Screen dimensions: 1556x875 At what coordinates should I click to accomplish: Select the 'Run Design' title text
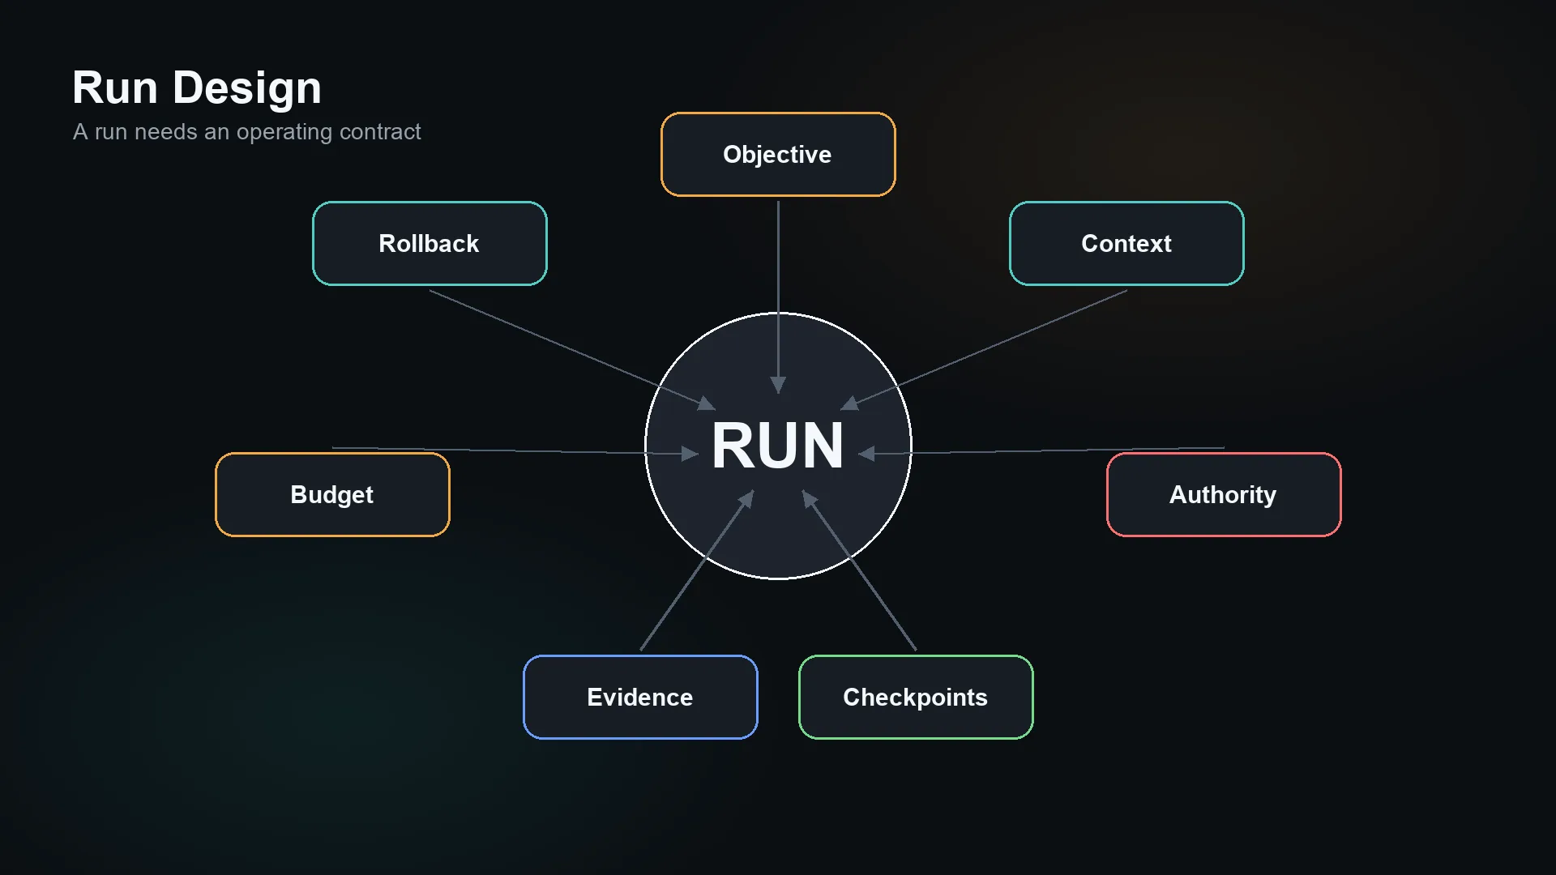(x=197, y=87)
